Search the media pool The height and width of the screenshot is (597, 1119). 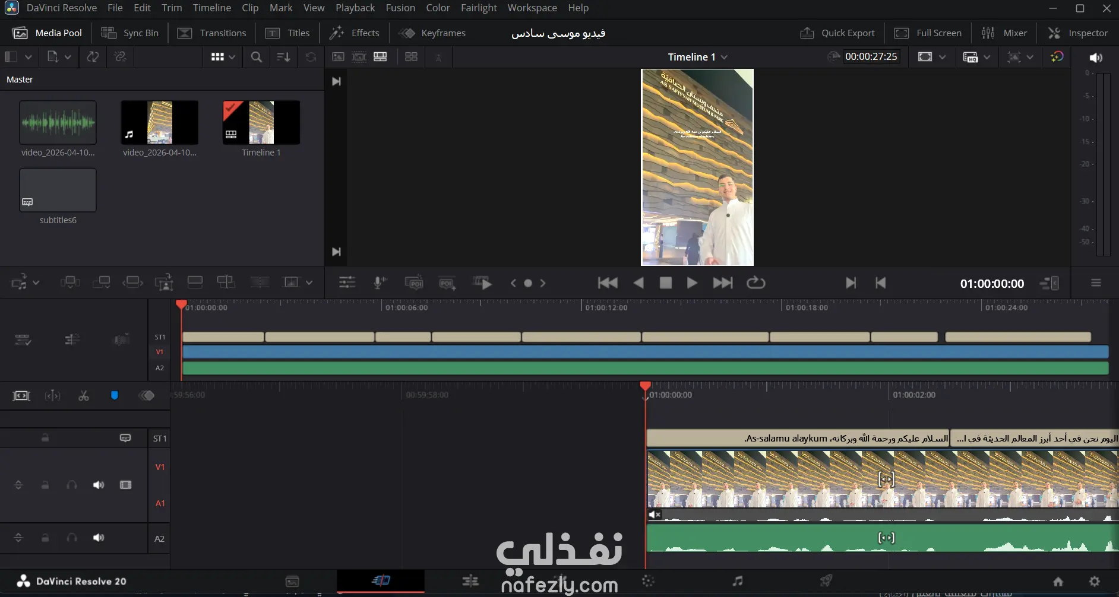pos(256,57)
